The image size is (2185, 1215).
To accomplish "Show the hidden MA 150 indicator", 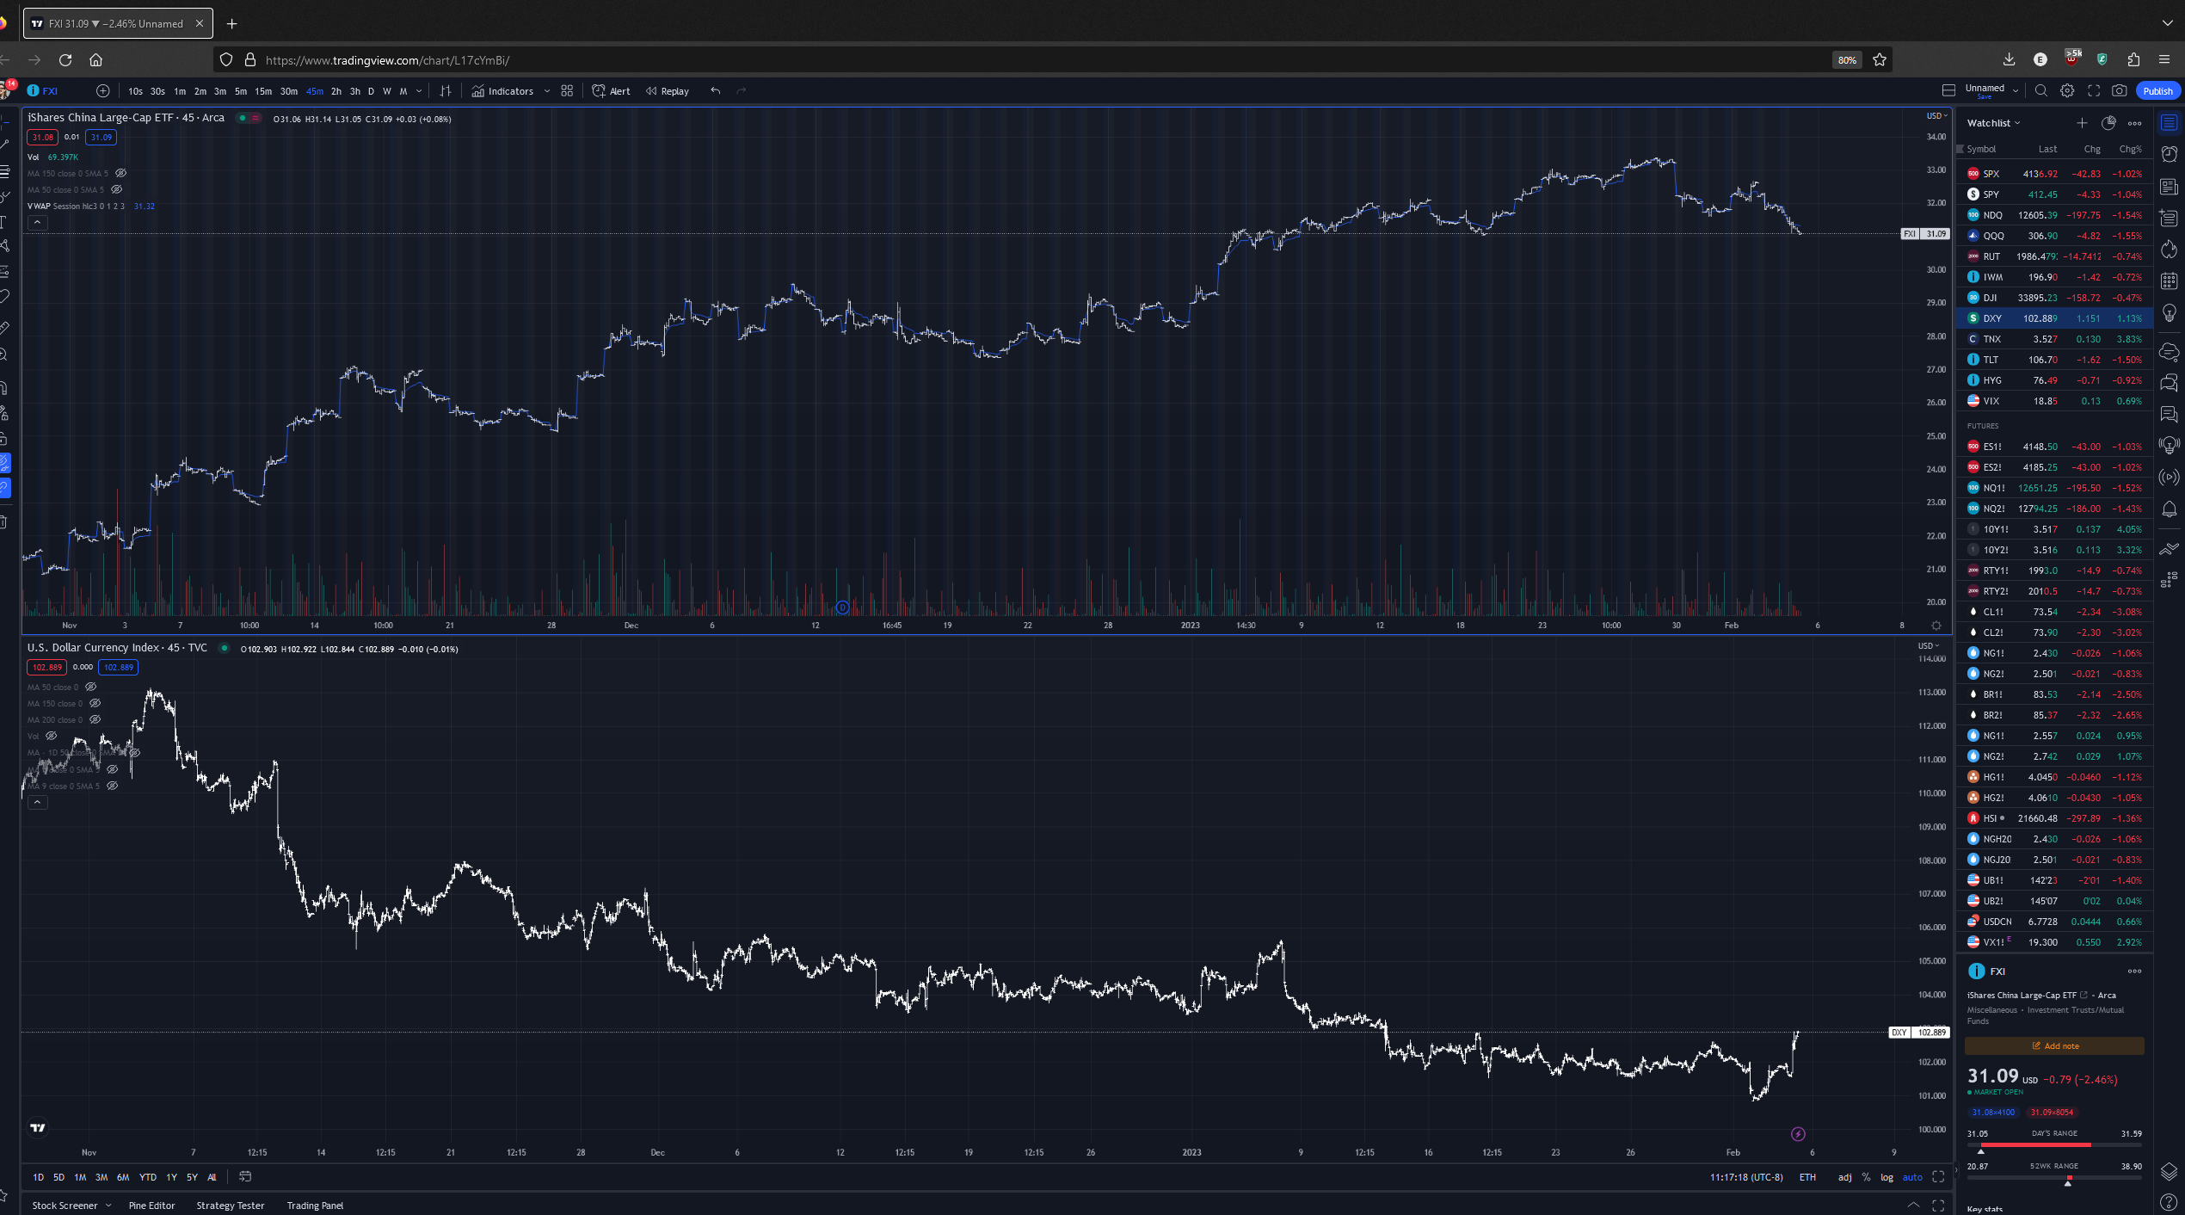I will [x=121, y=173].
